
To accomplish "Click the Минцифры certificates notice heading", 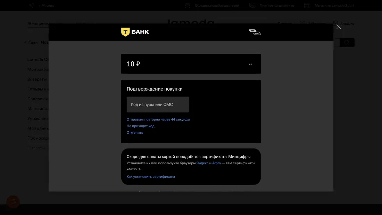I will pyautogui.click(x=188, y=157).
